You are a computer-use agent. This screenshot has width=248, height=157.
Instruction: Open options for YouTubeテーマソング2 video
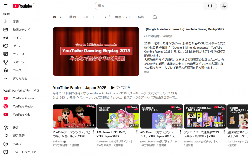coord(93,132)
